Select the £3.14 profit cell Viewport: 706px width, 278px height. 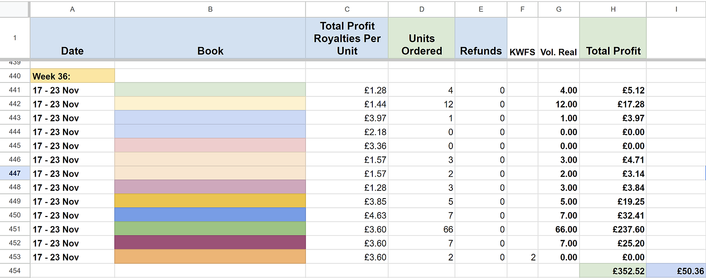click(x=613, y=173)
